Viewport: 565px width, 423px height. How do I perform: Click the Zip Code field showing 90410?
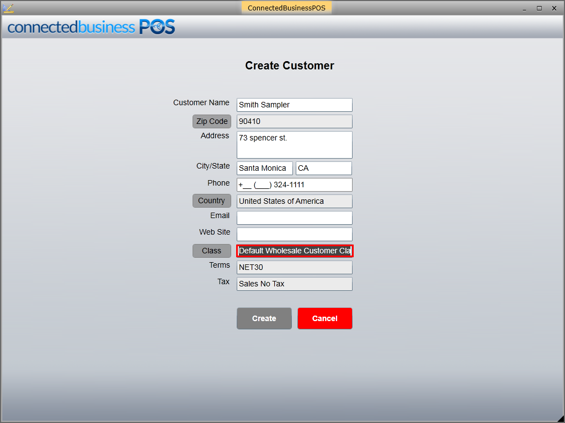295,122
